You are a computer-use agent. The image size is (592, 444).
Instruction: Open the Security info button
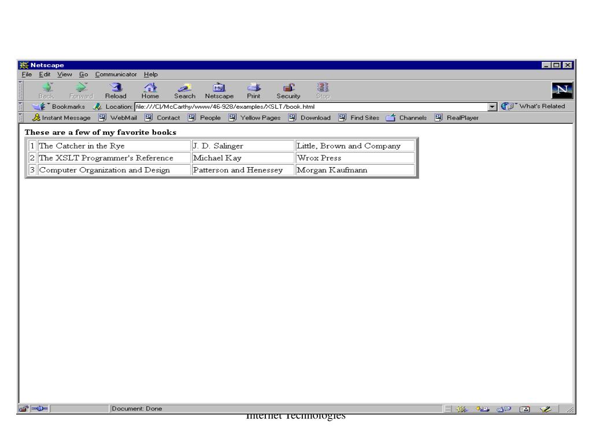tap(288, 90)
